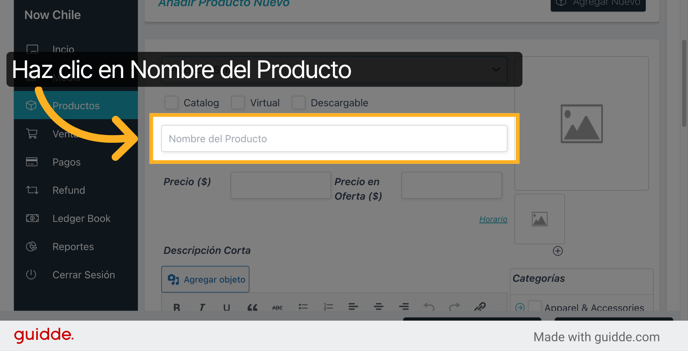Enable the Virtual checkbox

click(238, 103)
